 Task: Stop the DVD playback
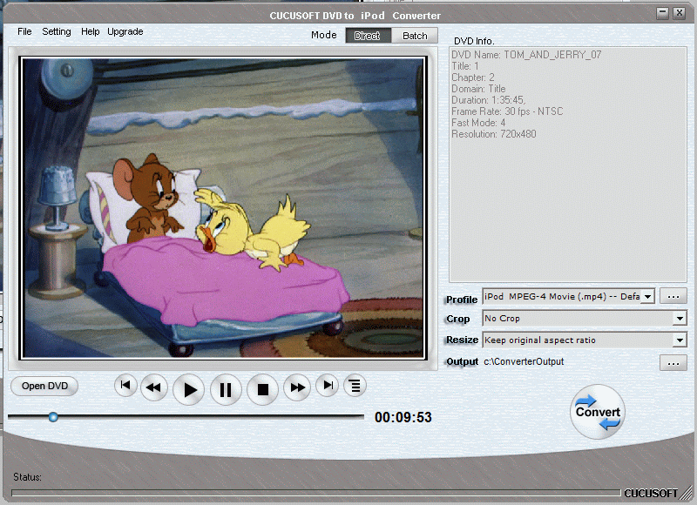263,389
